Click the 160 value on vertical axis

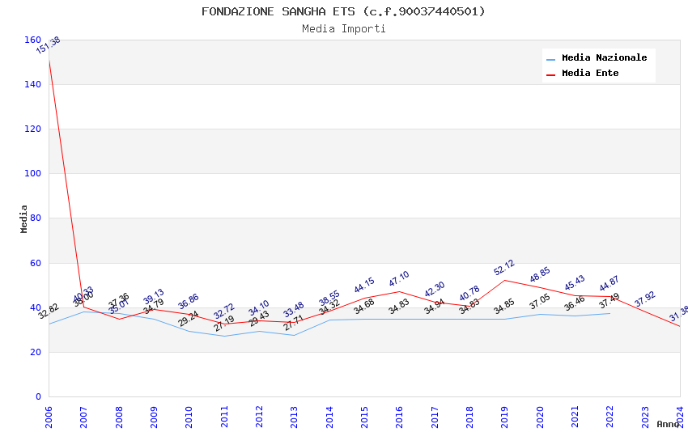[33, 40]
